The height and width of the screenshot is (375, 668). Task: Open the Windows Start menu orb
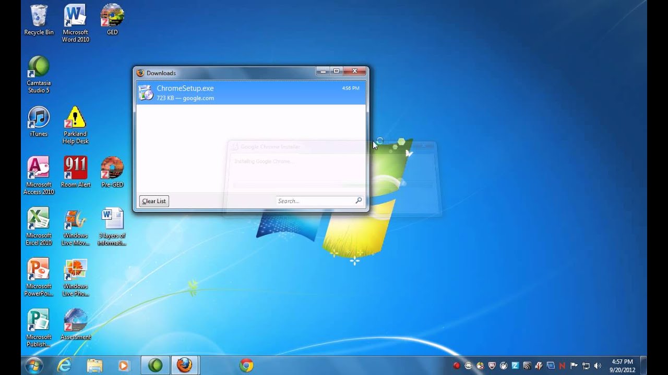pos(34,365)
